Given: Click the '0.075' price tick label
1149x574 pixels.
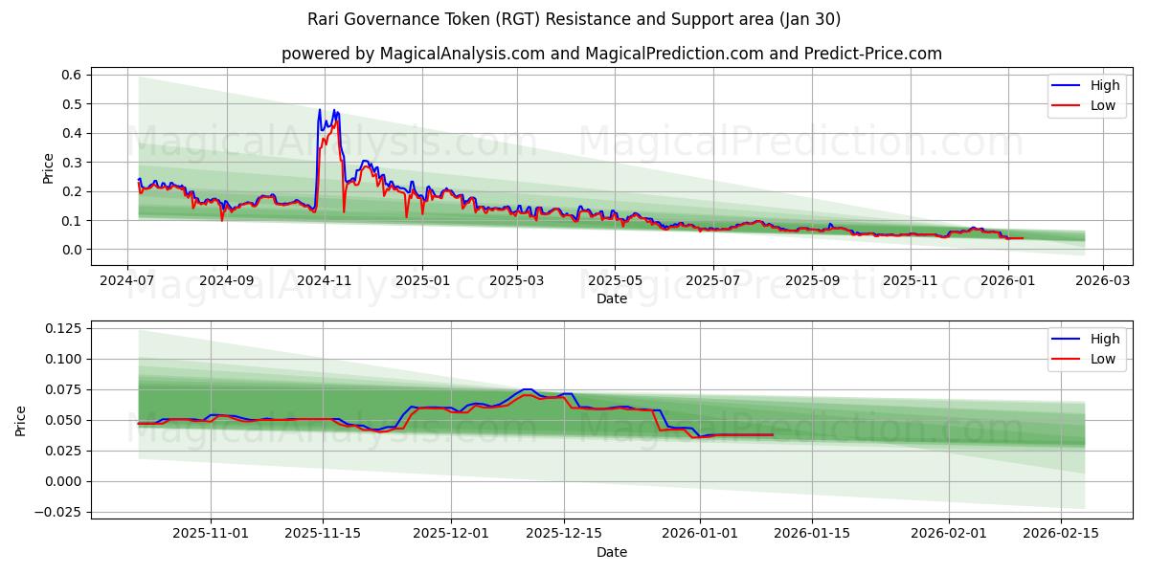Looking at the screenshot, I should tap(65, 389).
